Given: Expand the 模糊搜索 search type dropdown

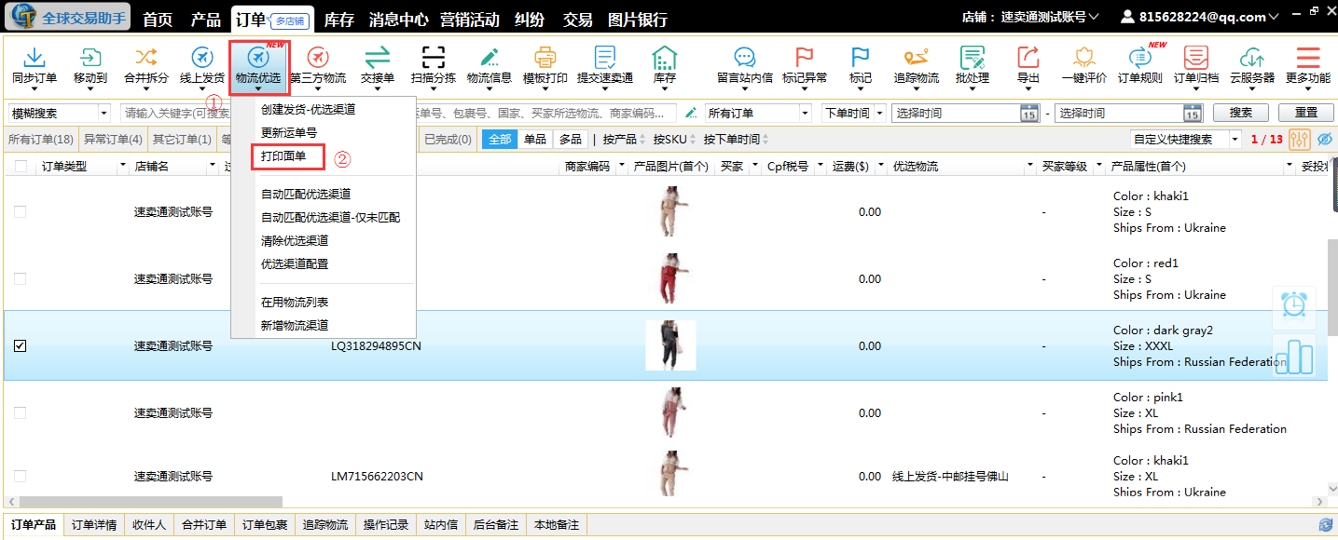Looking at the screenshot, I should (x=104, y=114).
